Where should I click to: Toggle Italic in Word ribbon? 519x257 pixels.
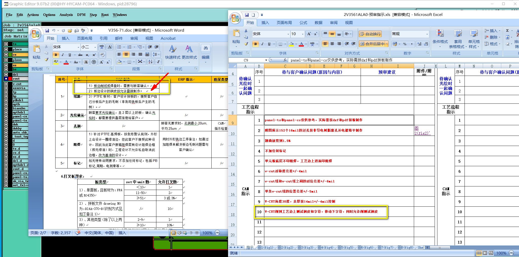click(63, 55)
